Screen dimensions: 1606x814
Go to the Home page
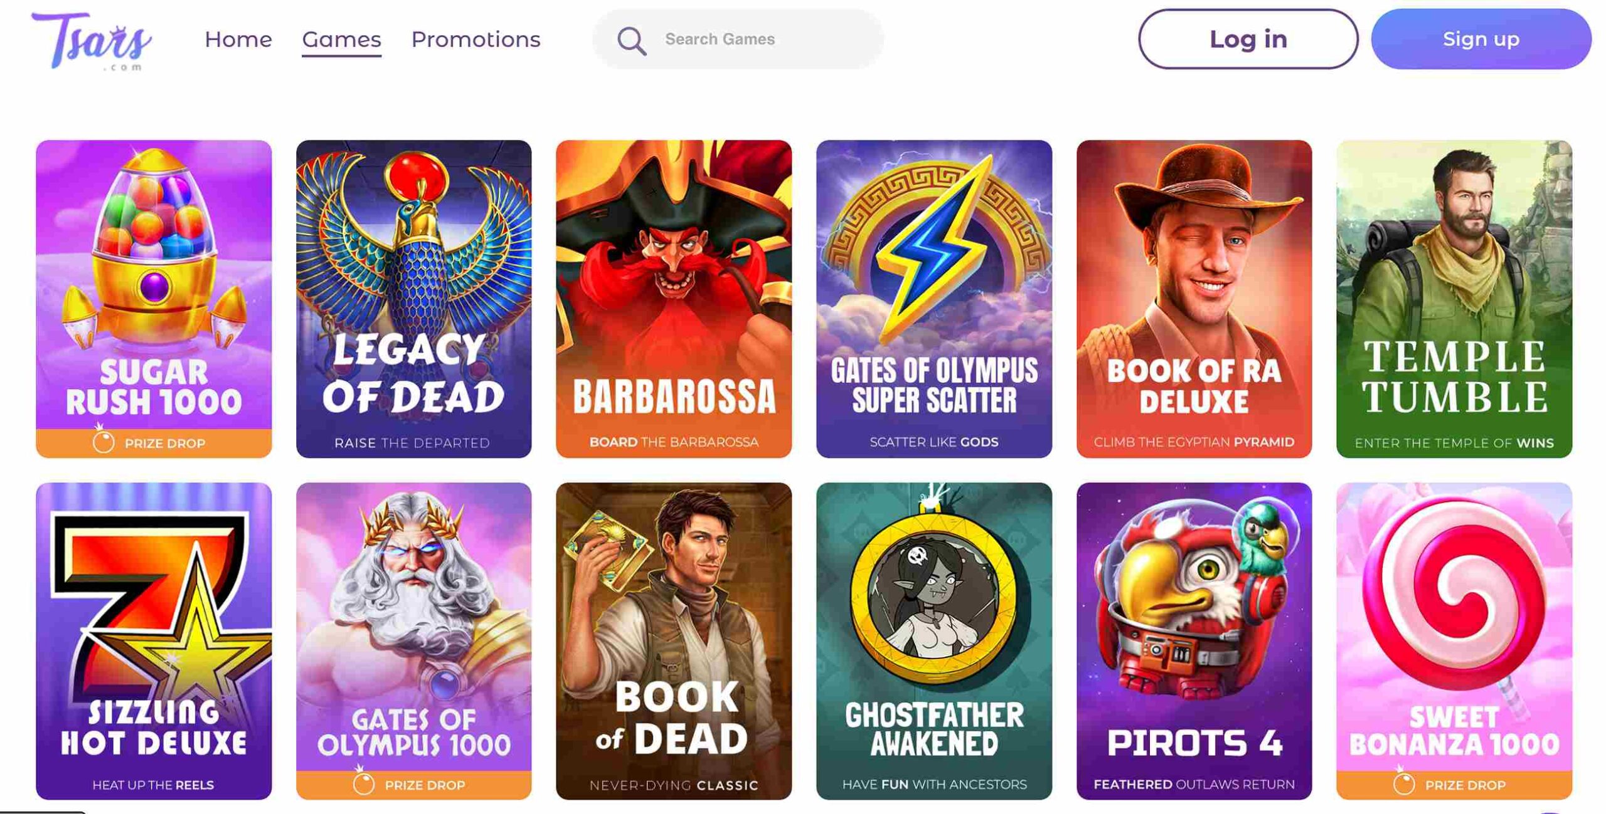point(238,40)
